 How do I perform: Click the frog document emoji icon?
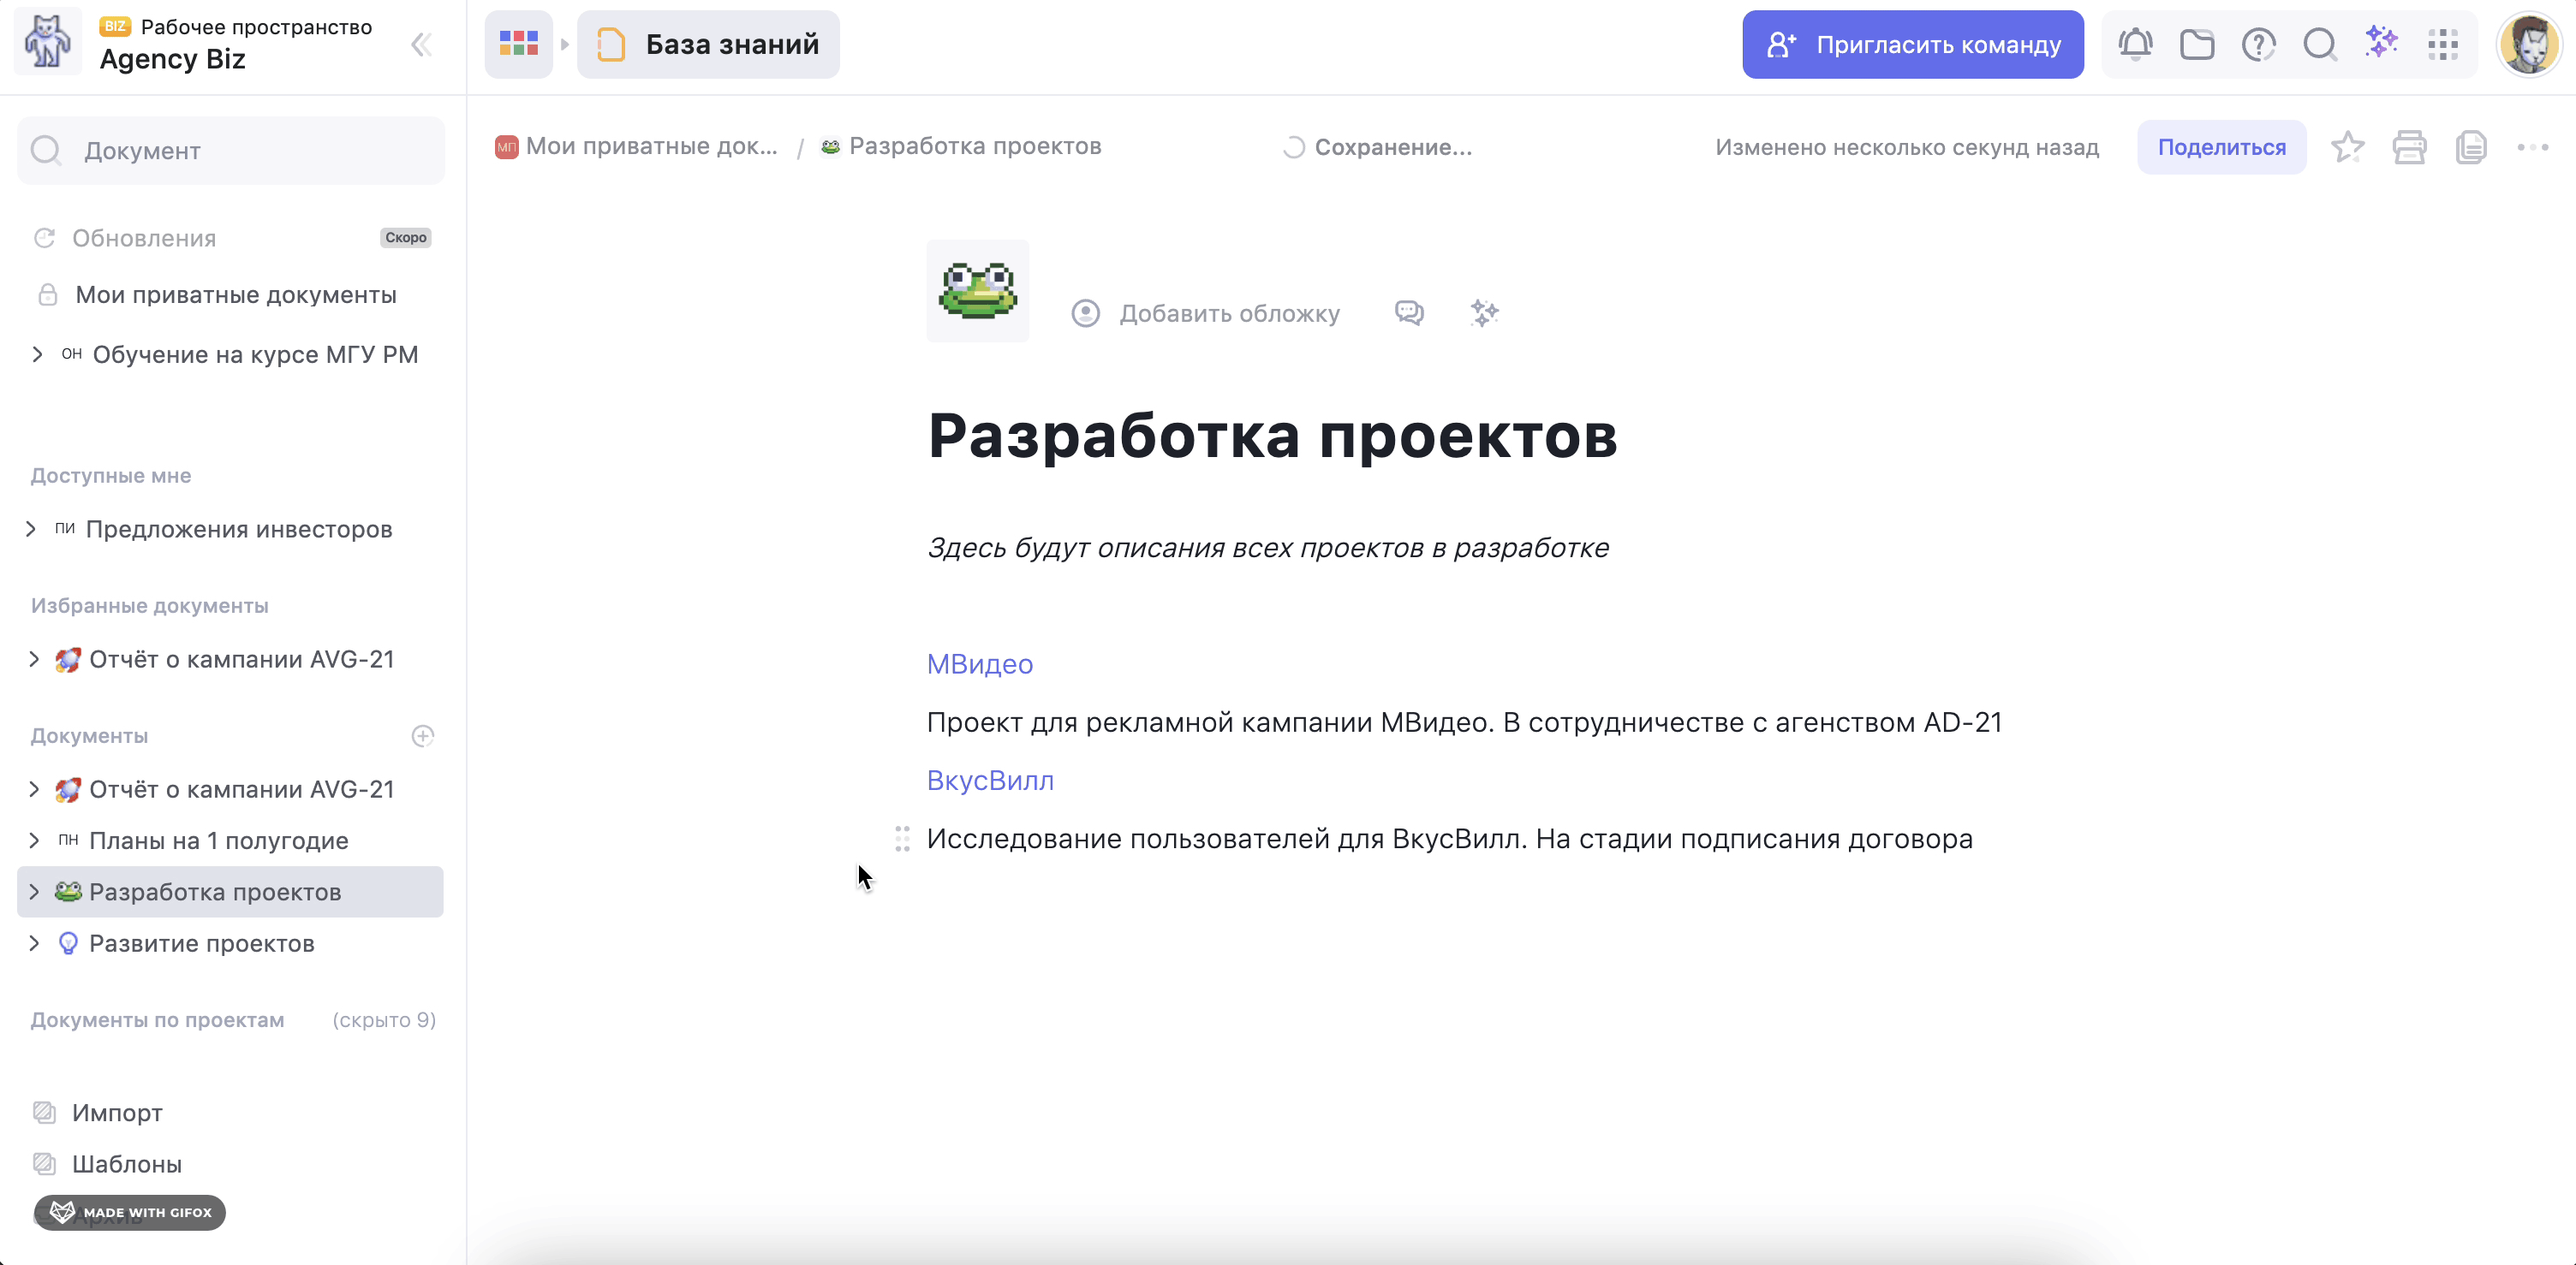click(x=977, y=291)
